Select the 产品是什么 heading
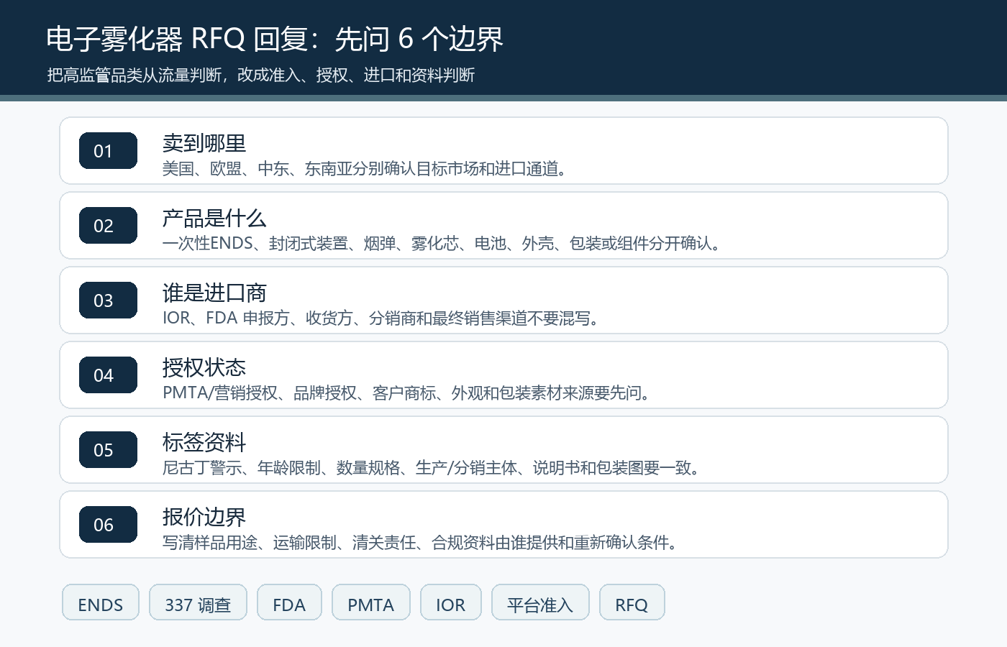 [x=214, y=218]
